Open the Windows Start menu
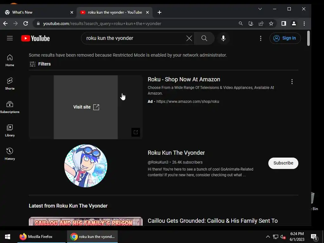Viewport: 324px width, 243px height. click(8, 237)
